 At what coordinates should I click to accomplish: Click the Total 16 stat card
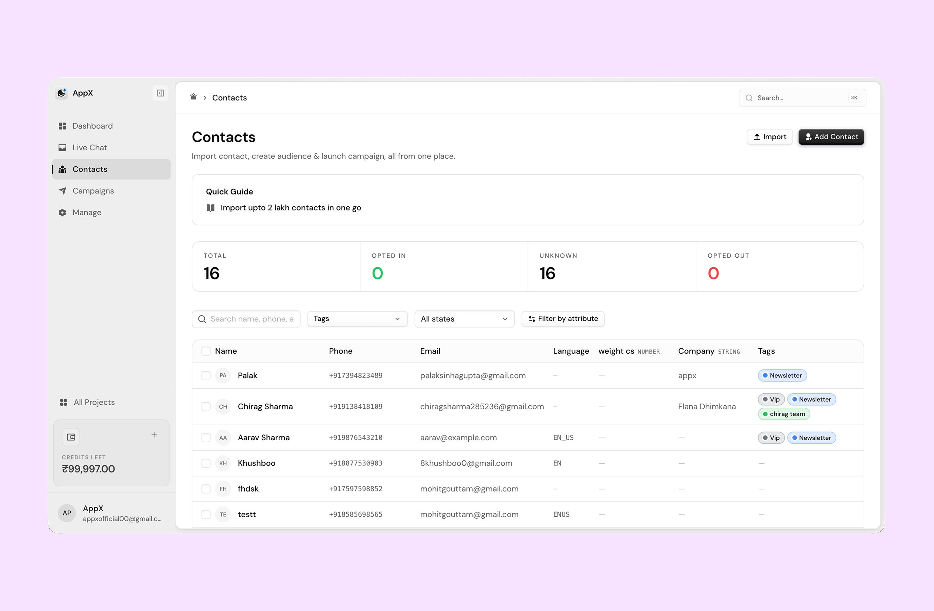(x=276, y=266)
